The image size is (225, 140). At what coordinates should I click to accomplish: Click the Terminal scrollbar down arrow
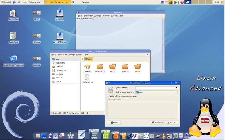click(163, 71)
